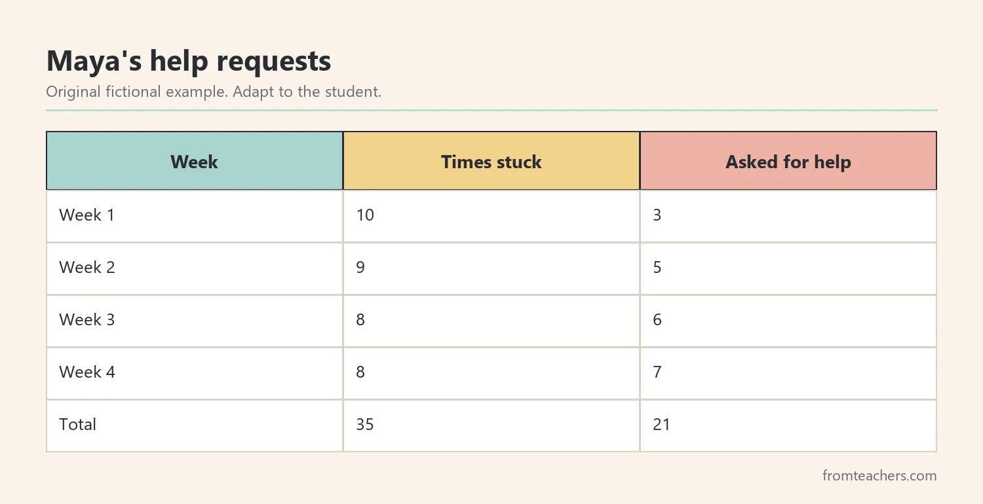Click the Week 1 times stuck value 10
Screen dimensions: 983x504
[365, 215]
